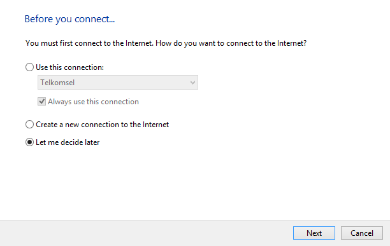Screen dimensions: 390x246
Task: Click the Telkomsel text in the connection list
Action: point(57,83)
